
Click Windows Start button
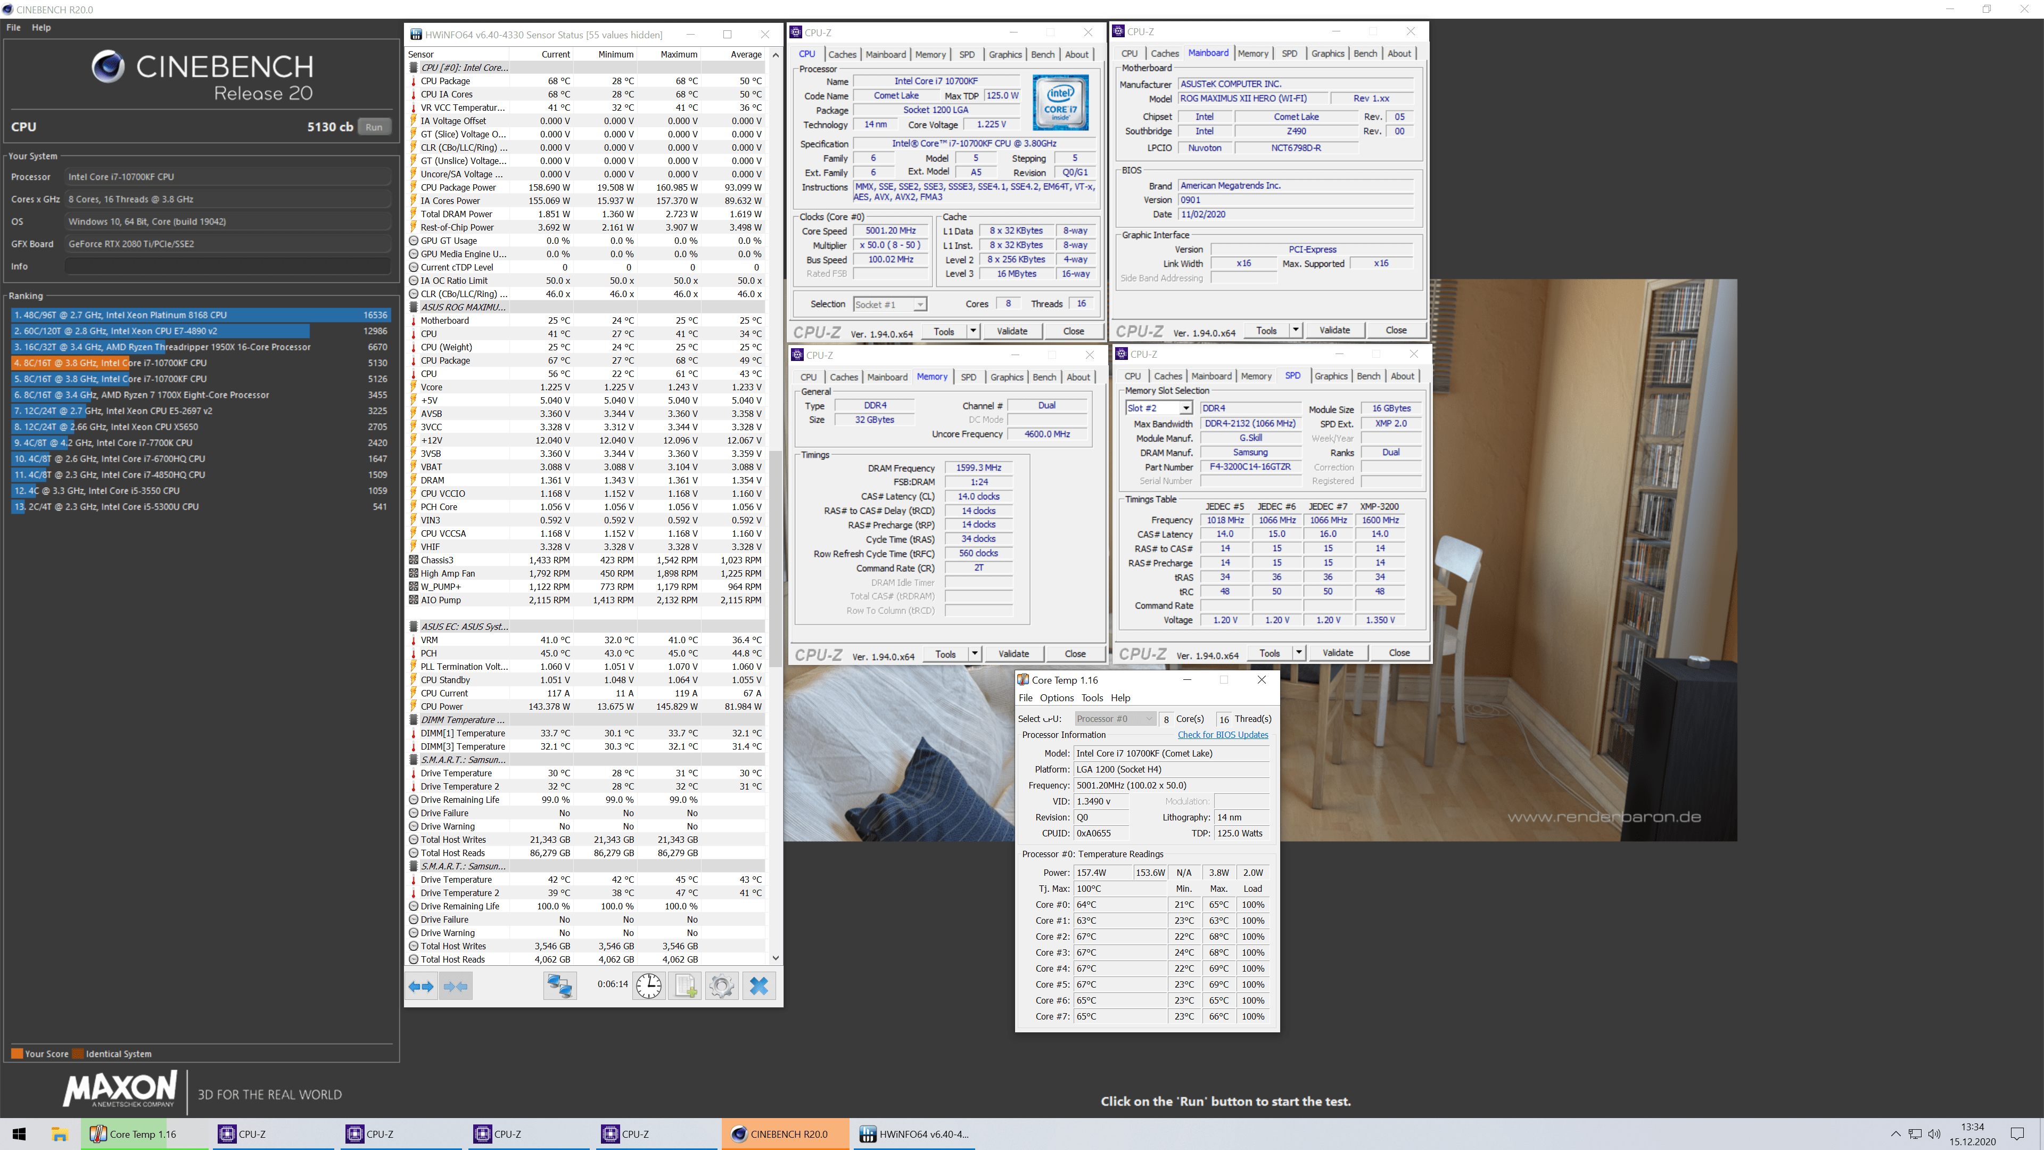pyautogui.click(x=20, y=1134)
